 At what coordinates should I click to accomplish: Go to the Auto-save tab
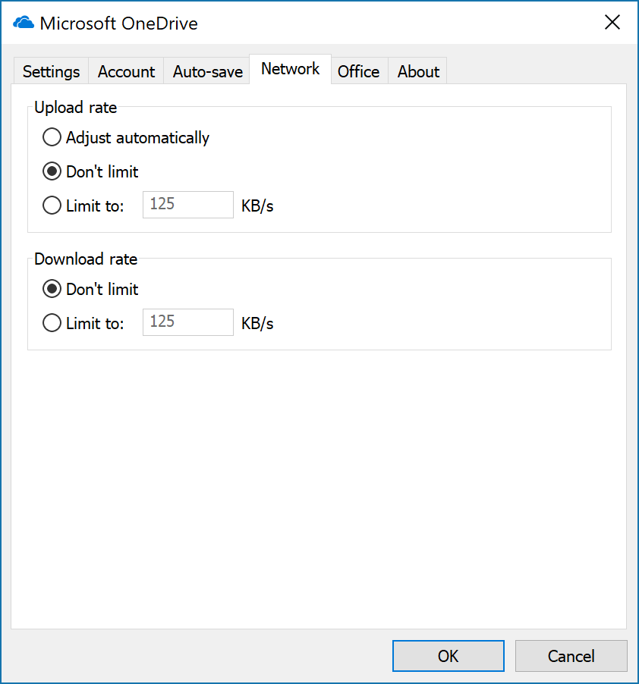(207, 72)
